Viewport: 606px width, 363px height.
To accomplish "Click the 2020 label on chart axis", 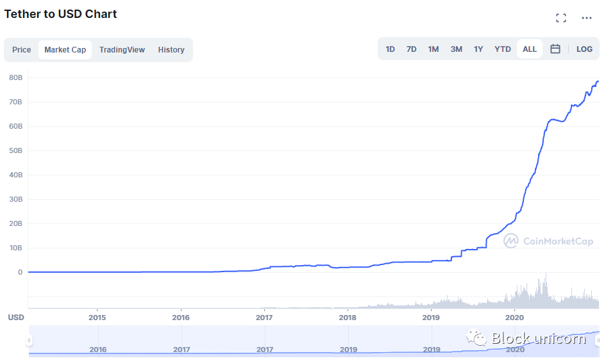I will pos(514,318).
